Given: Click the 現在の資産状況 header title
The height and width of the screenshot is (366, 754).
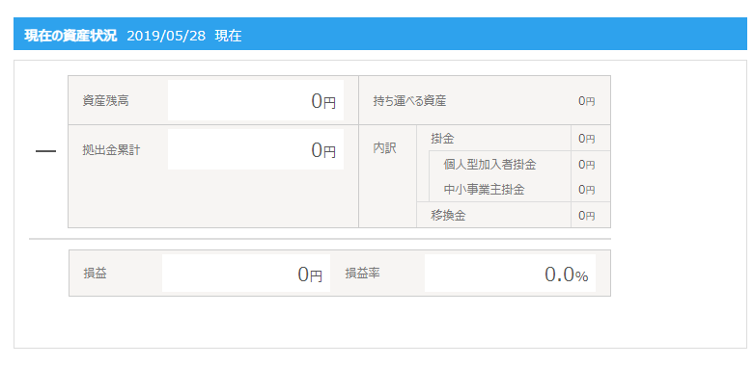Looking at the screenshot, I should [70, 36].
